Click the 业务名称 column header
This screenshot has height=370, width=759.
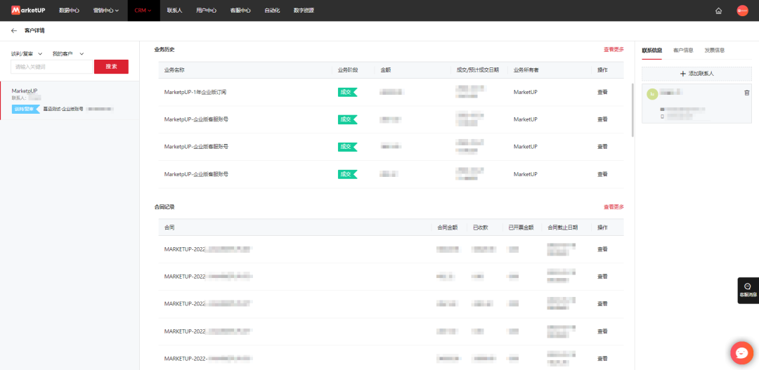[174, 70]
